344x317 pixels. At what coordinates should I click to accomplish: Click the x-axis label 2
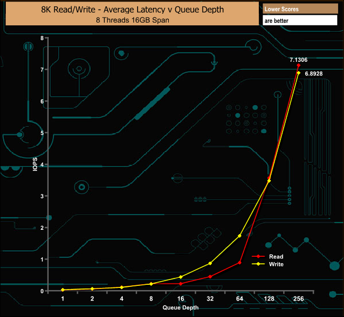coord(92,299)
